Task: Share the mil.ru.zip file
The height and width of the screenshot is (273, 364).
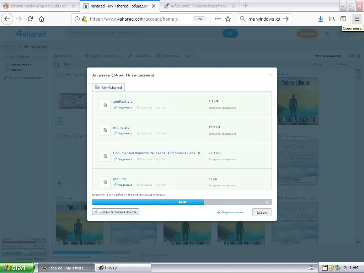Action: tap(123, 134)
